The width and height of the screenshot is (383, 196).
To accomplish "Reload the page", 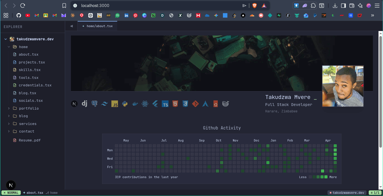I will click(23, 6).
